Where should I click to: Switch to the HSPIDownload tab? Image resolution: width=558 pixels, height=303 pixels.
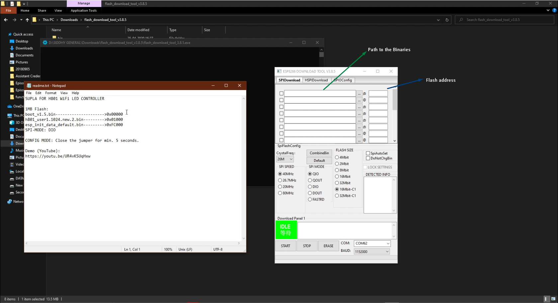[316, 80]
